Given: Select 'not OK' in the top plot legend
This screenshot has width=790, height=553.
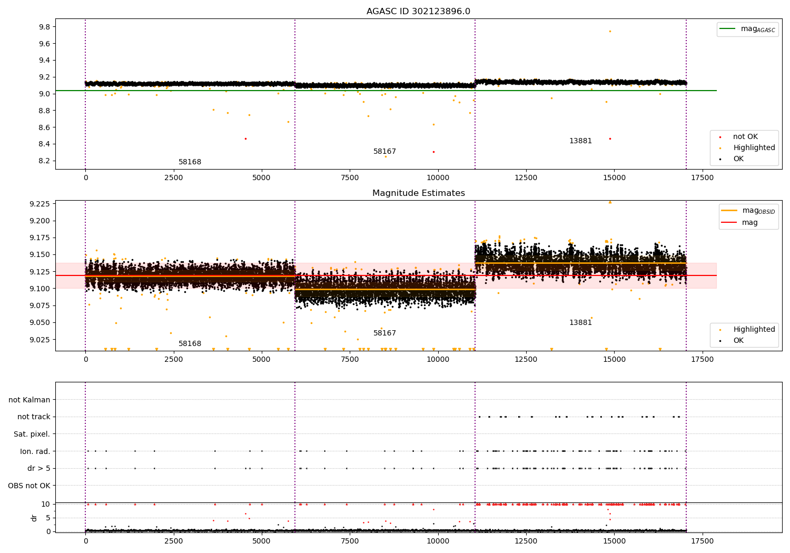Looking at the screenshot, I should (x=745, y=136).
